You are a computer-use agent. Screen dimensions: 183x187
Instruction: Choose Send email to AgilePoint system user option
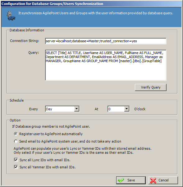[16, 141]
